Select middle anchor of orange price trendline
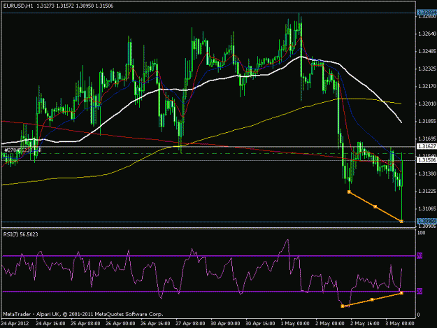Viewport: 437px width, 328px height. point(375,206)
